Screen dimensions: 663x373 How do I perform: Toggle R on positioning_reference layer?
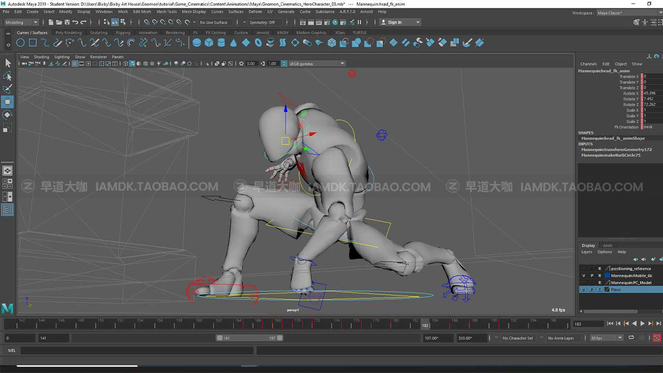tap(600, 268)
